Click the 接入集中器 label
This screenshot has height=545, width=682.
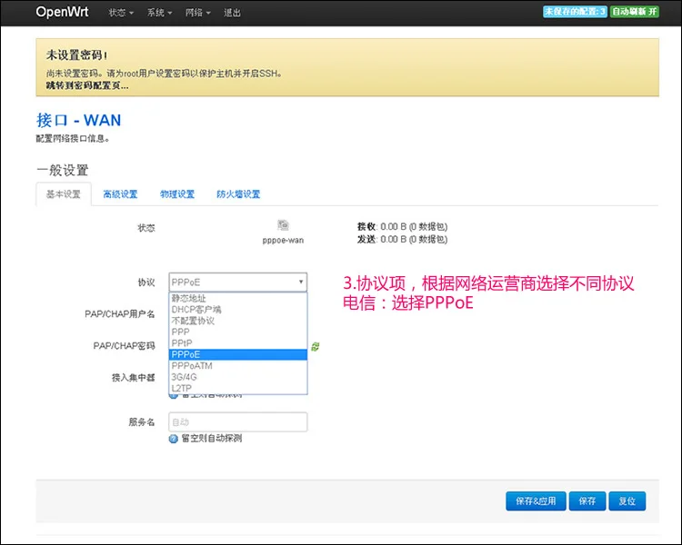click(x=133, y=377)
